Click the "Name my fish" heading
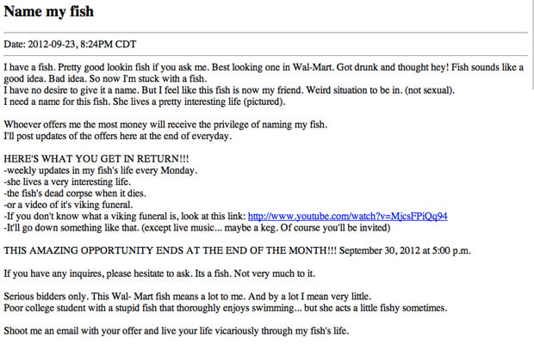Image resolution: width=534 pixels, height=344 pixels. 49,11
